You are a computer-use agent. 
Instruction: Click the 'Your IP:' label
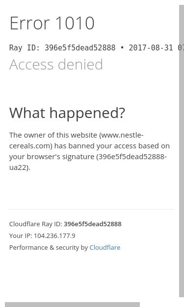pos(21,236)
